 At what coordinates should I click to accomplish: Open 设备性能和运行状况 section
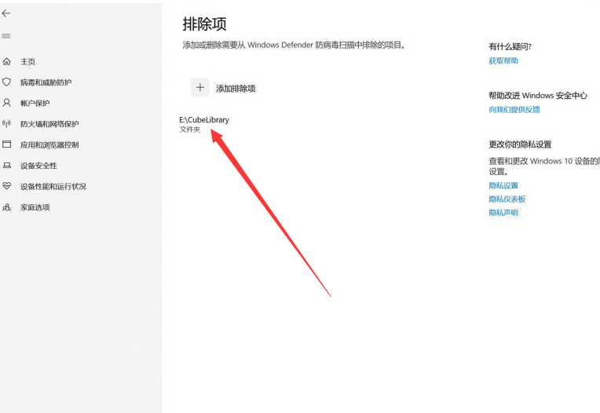[53, 186]
